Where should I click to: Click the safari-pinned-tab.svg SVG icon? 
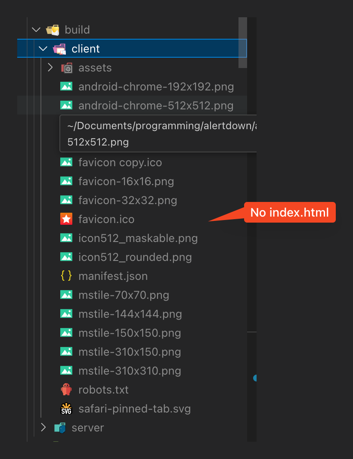click(x=66, y=408)
